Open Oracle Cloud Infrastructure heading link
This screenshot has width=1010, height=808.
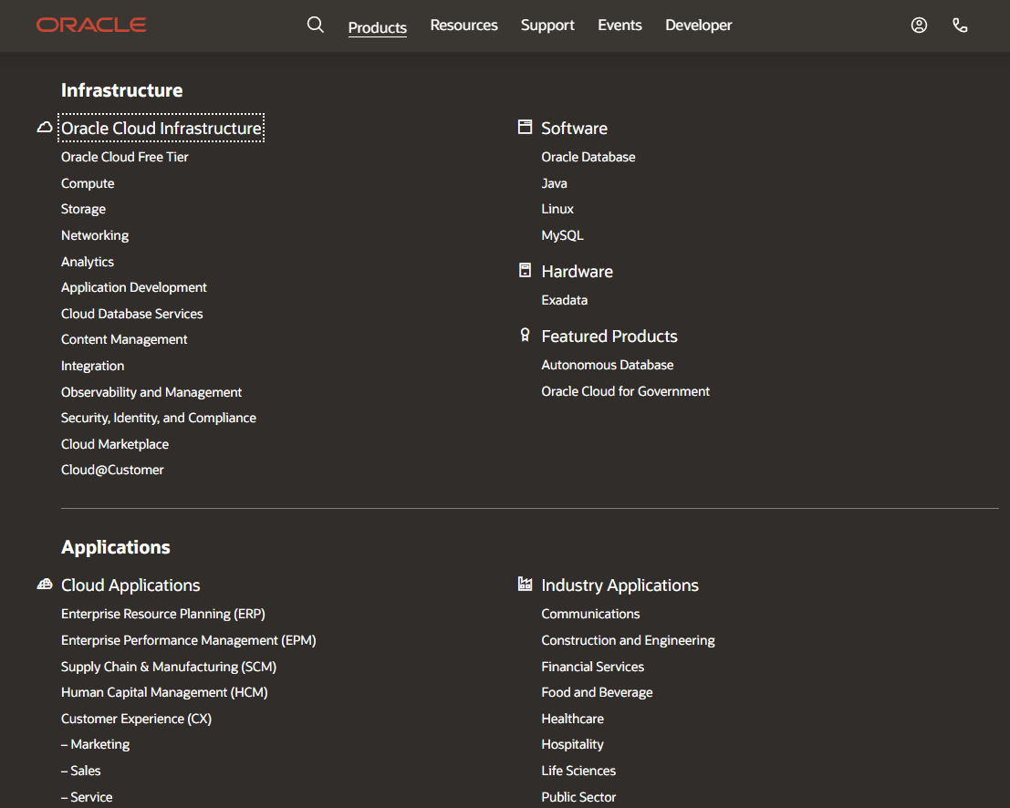click(161, 128)
